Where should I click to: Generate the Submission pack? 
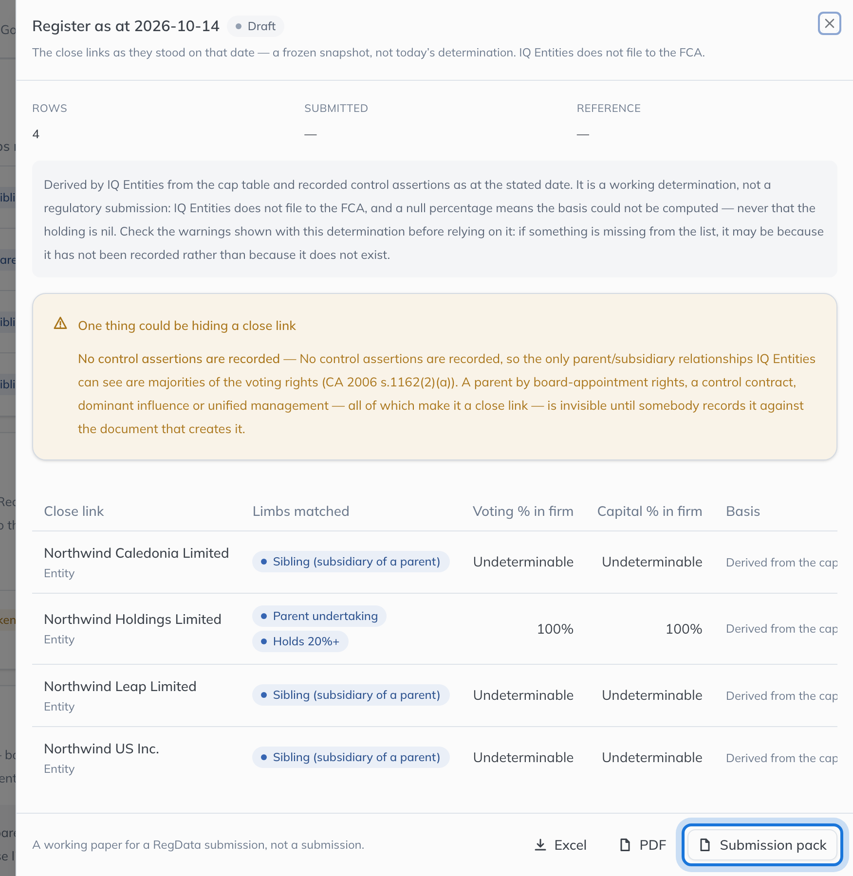pos(762,845)
